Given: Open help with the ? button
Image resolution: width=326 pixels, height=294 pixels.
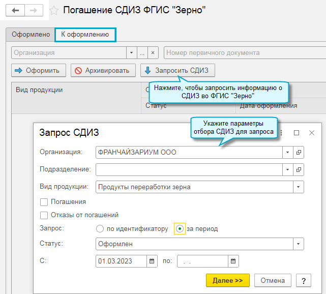Looking at the screenshot, I should point(304,280).
